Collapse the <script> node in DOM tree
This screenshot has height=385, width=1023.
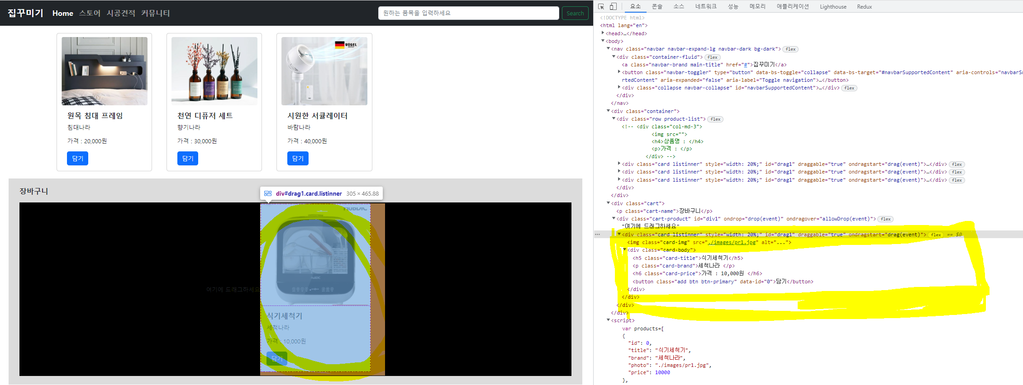(608, 320)
